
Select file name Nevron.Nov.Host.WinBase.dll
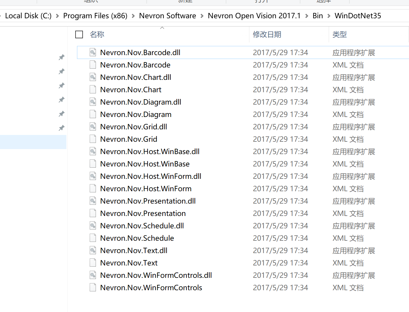[150, 151]
